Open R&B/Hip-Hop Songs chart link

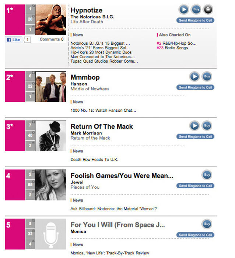[x=176, y=43]
